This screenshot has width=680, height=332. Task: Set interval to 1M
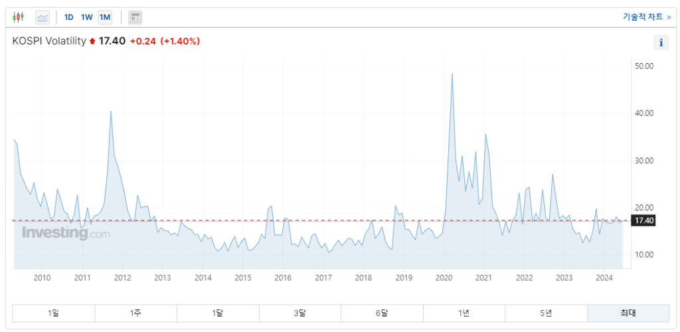105,17
